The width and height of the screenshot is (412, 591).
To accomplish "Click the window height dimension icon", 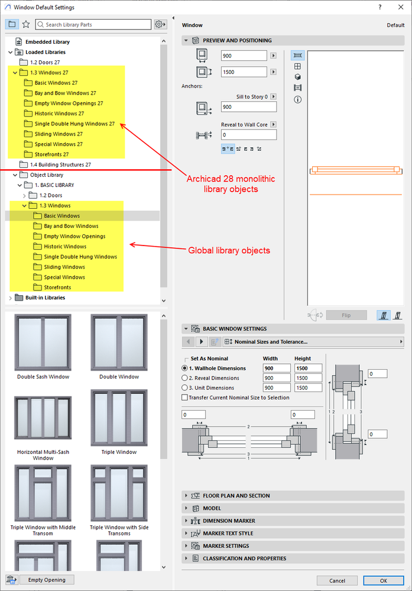I will (x=204, y=72).
